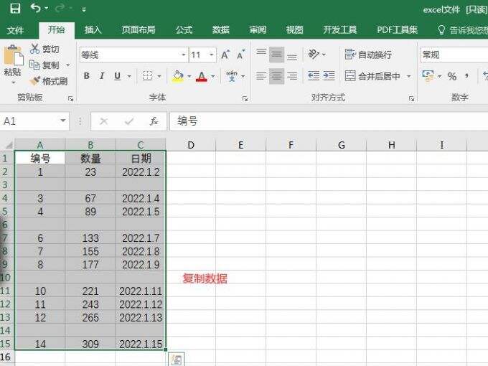
Task: Click the paste options icon below the data
Action: 175,359
